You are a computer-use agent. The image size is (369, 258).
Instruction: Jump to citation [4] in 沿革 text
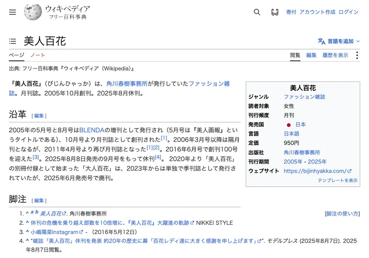158,157
